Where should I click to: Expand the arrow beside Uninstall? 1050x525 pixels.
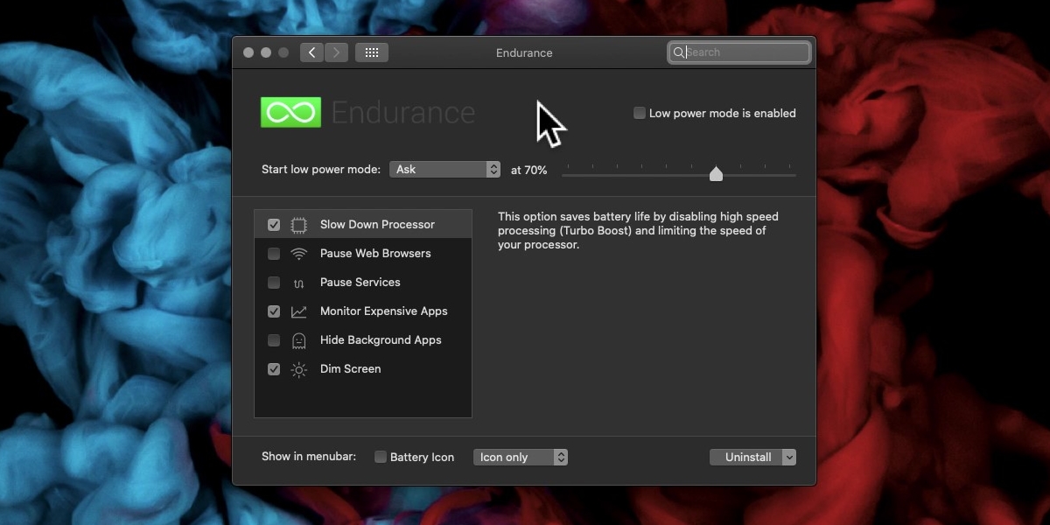[x=789, y=458]
